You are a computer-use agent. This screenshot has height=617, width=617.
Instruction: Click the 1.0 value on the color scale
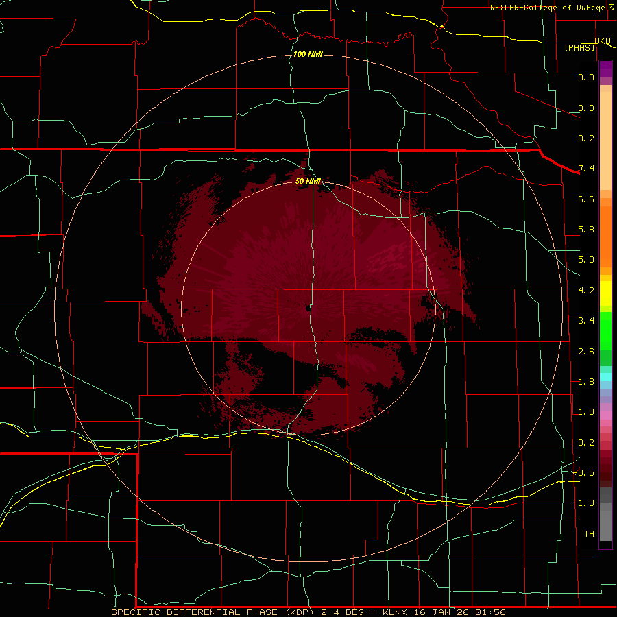tap(586, 412)
